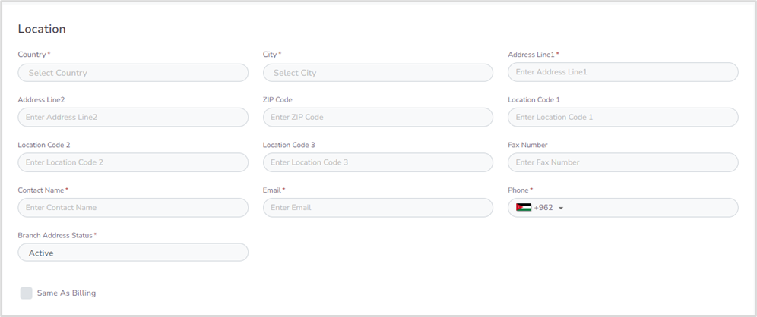Click the Location section heading
The height and width of the screenshot is (317, 757).
tap(42, 29)
